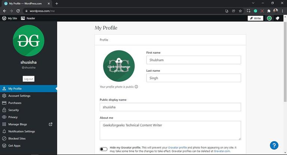
Task: Open Notification Settings in sidebar
Action: (x=28, y=131)
